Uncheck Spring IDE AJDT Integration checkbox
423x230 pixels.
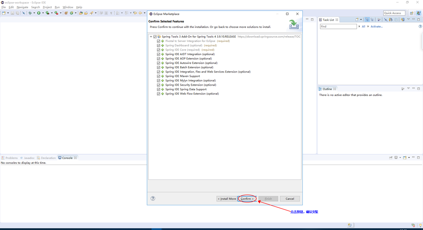pyautogui.click(x=159, y=54)
